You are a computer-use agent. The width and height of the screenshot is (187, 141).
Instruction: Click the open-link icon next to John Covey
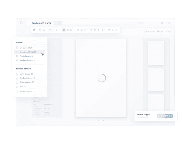pos(32,74)
